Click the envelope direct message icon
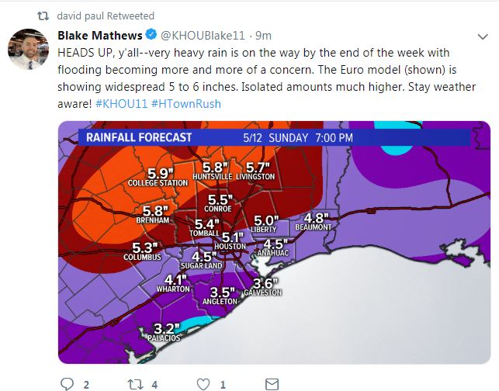The image size is (499, 391). 272,383
